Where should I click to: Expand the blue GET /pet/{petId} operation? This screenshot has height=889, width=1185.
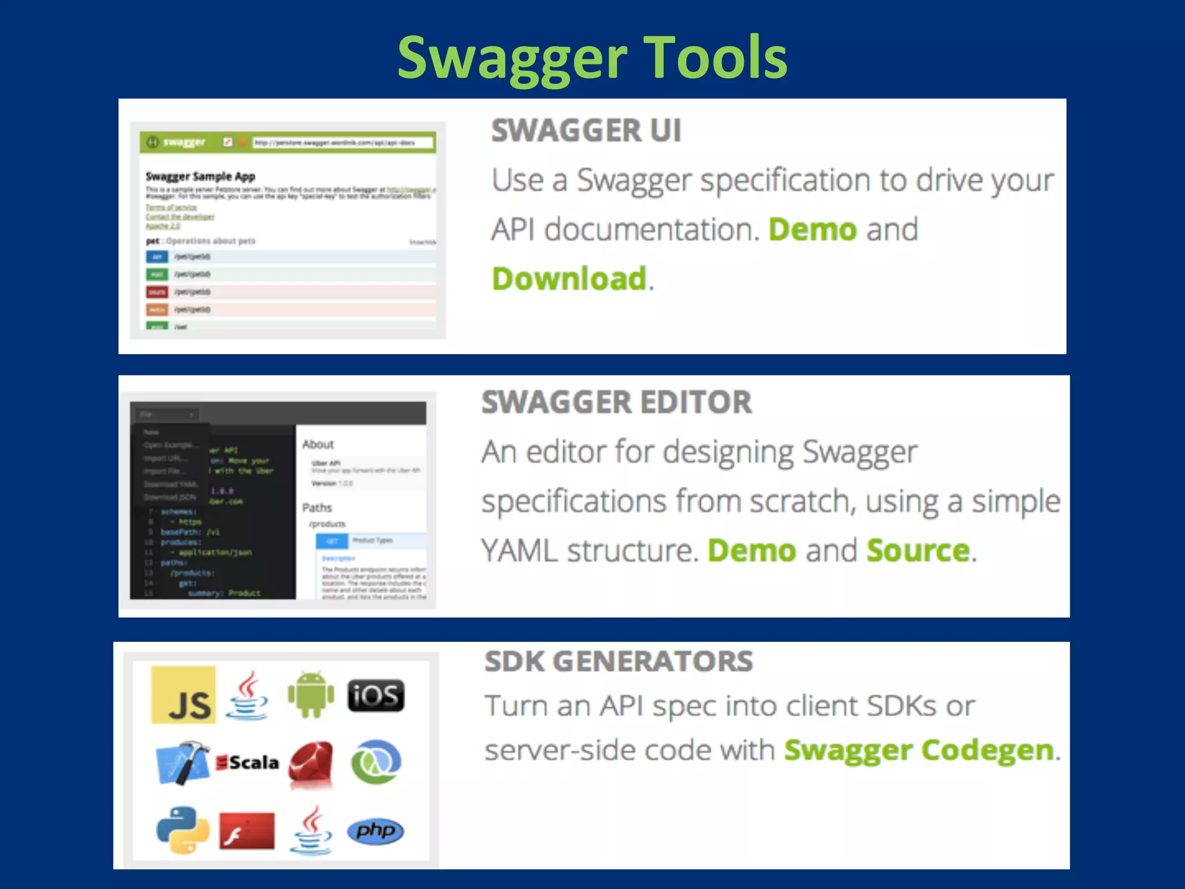point(290,256)
